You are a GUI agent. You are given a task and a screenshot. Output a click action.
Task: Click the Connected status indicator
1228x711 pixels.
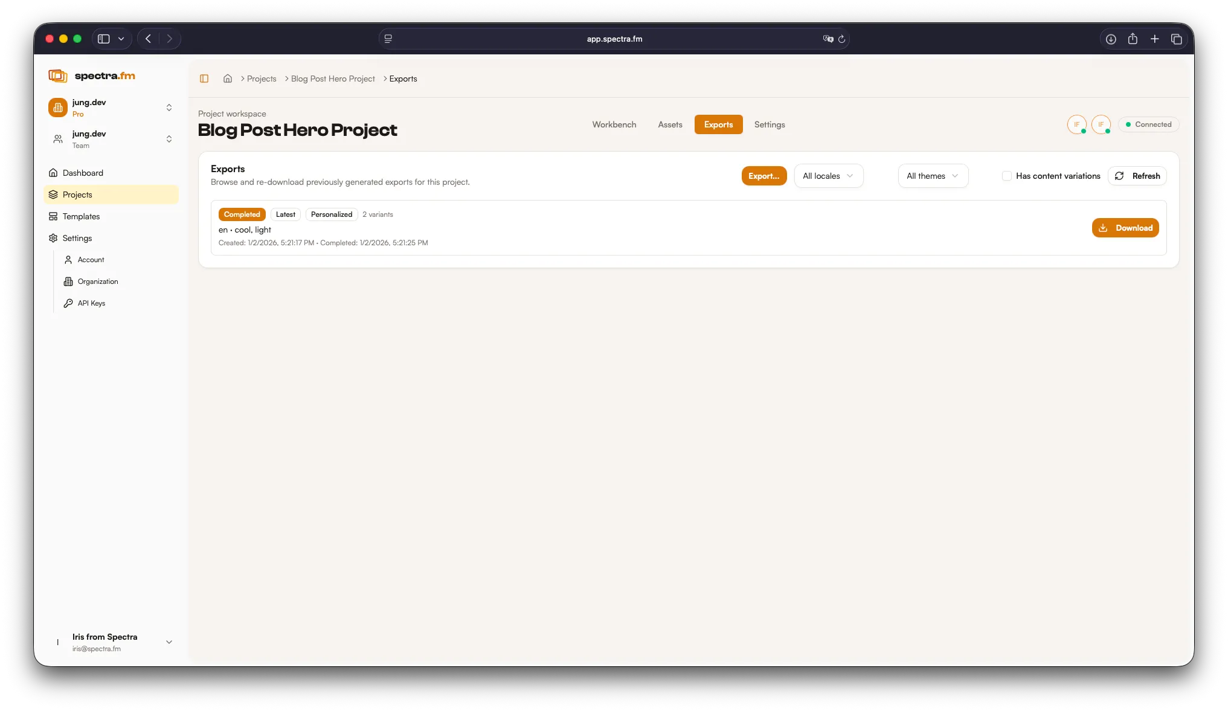pyautogui.click(x=1149, y=124)
